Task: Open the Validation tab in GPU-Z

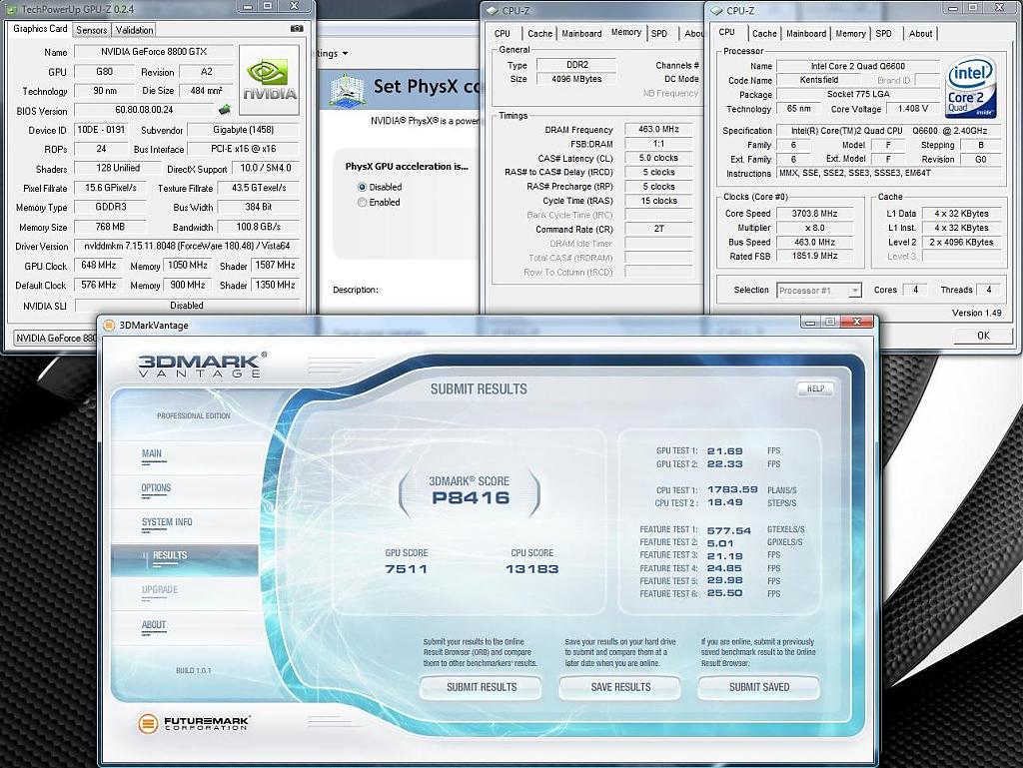Action: coord(135,30)
